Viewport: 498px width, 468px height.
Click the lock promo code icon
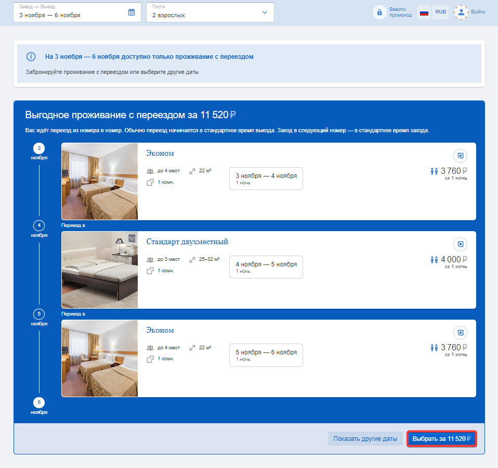click(379, 12)
